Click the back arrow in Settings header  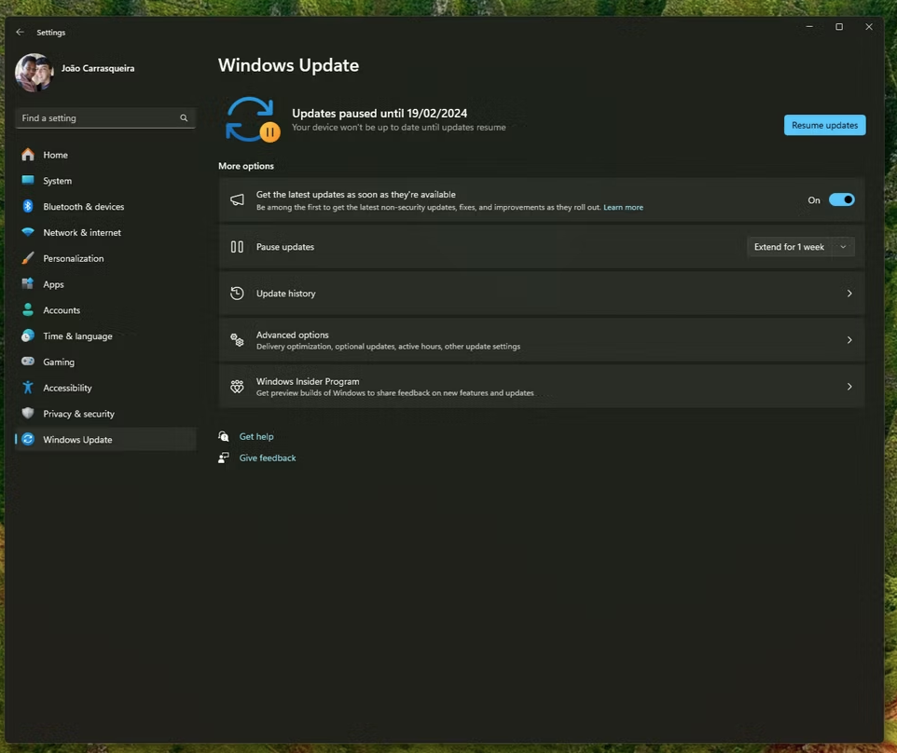[x=21, y=33]
